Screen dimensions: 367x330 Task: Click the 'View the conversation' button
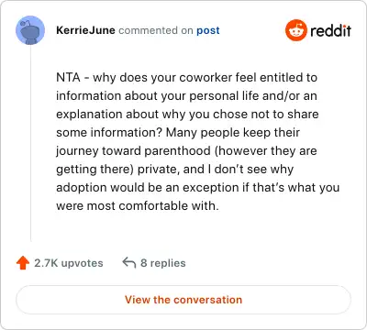[183, 300]
